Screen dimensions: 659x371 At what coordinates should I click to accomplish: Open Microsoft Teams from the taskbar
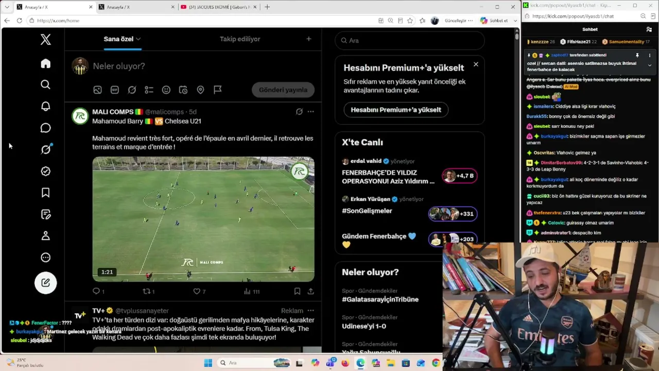330,363
